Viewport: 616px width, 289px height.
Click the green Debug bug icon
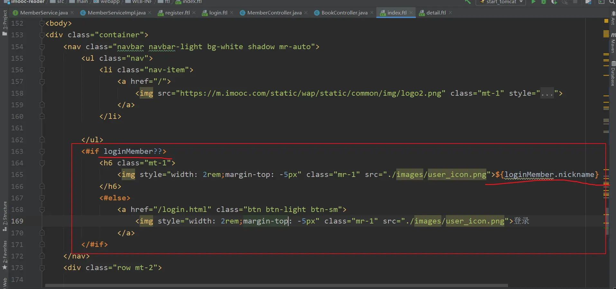pos(543,2)
